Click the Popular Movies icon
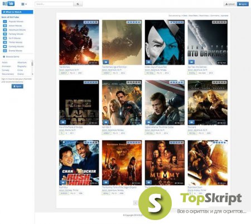The image size is (251, 224). pos(5,22)
